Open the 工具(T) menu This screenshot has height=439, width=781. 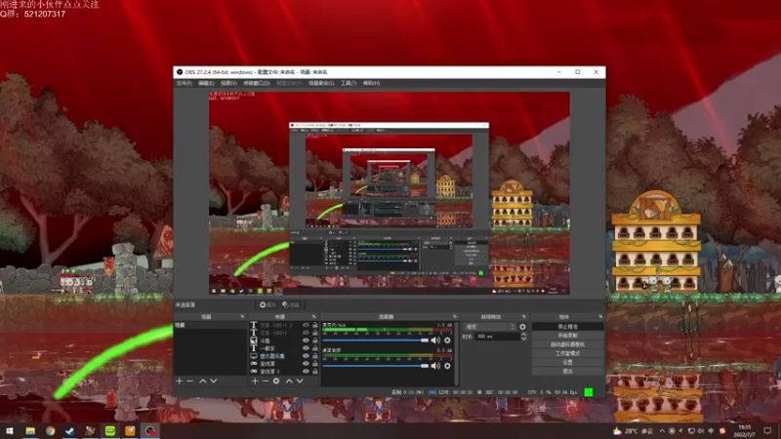point(349,83)
